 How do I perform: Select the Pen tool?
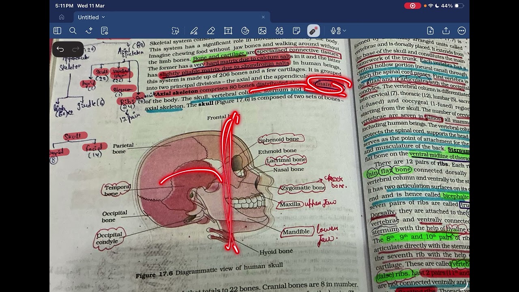click(x=194, y=31)
